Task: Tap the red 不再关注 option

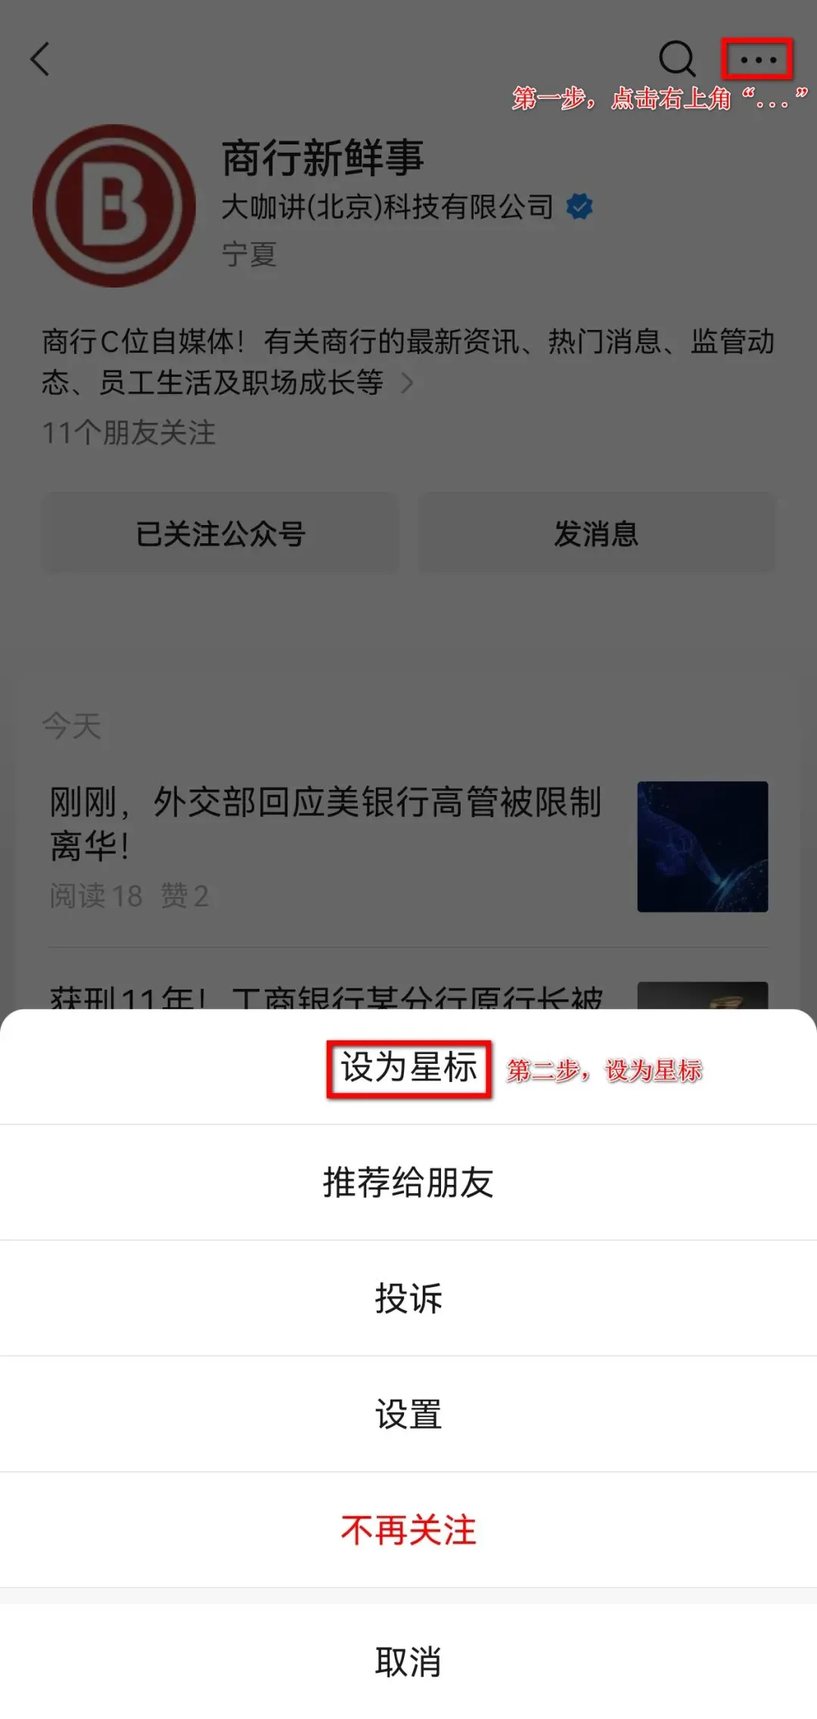Action: pyautogui.click(x=408, y=1530)
